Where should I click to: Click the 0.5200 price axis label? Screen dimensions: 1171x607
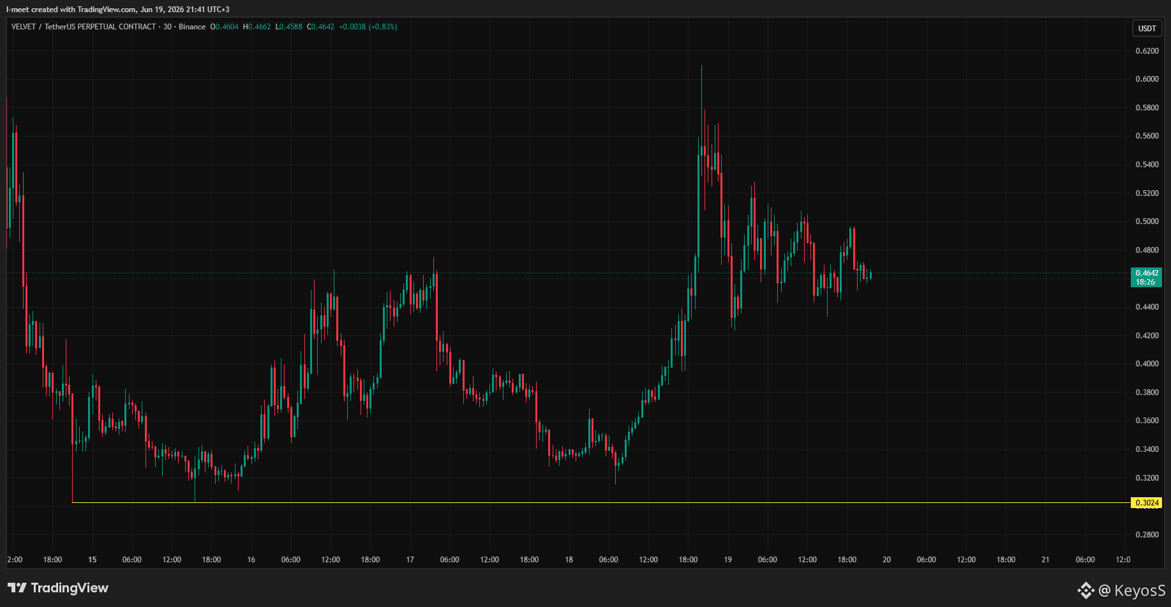(x=1147, y=193)
